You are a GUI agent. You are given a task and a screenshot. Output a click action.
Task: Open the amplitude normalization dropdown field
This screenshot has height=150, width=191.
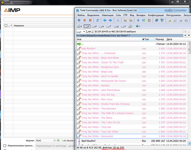point(55,145)
